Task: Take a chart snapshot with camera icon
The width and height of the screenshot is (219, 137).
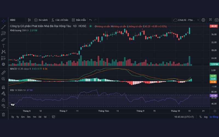Action: pos(217,20)
